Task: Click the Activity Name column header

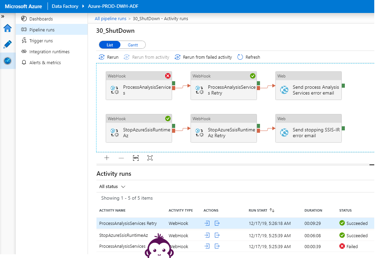Action: pyautogui.click(x=112, y=210)
